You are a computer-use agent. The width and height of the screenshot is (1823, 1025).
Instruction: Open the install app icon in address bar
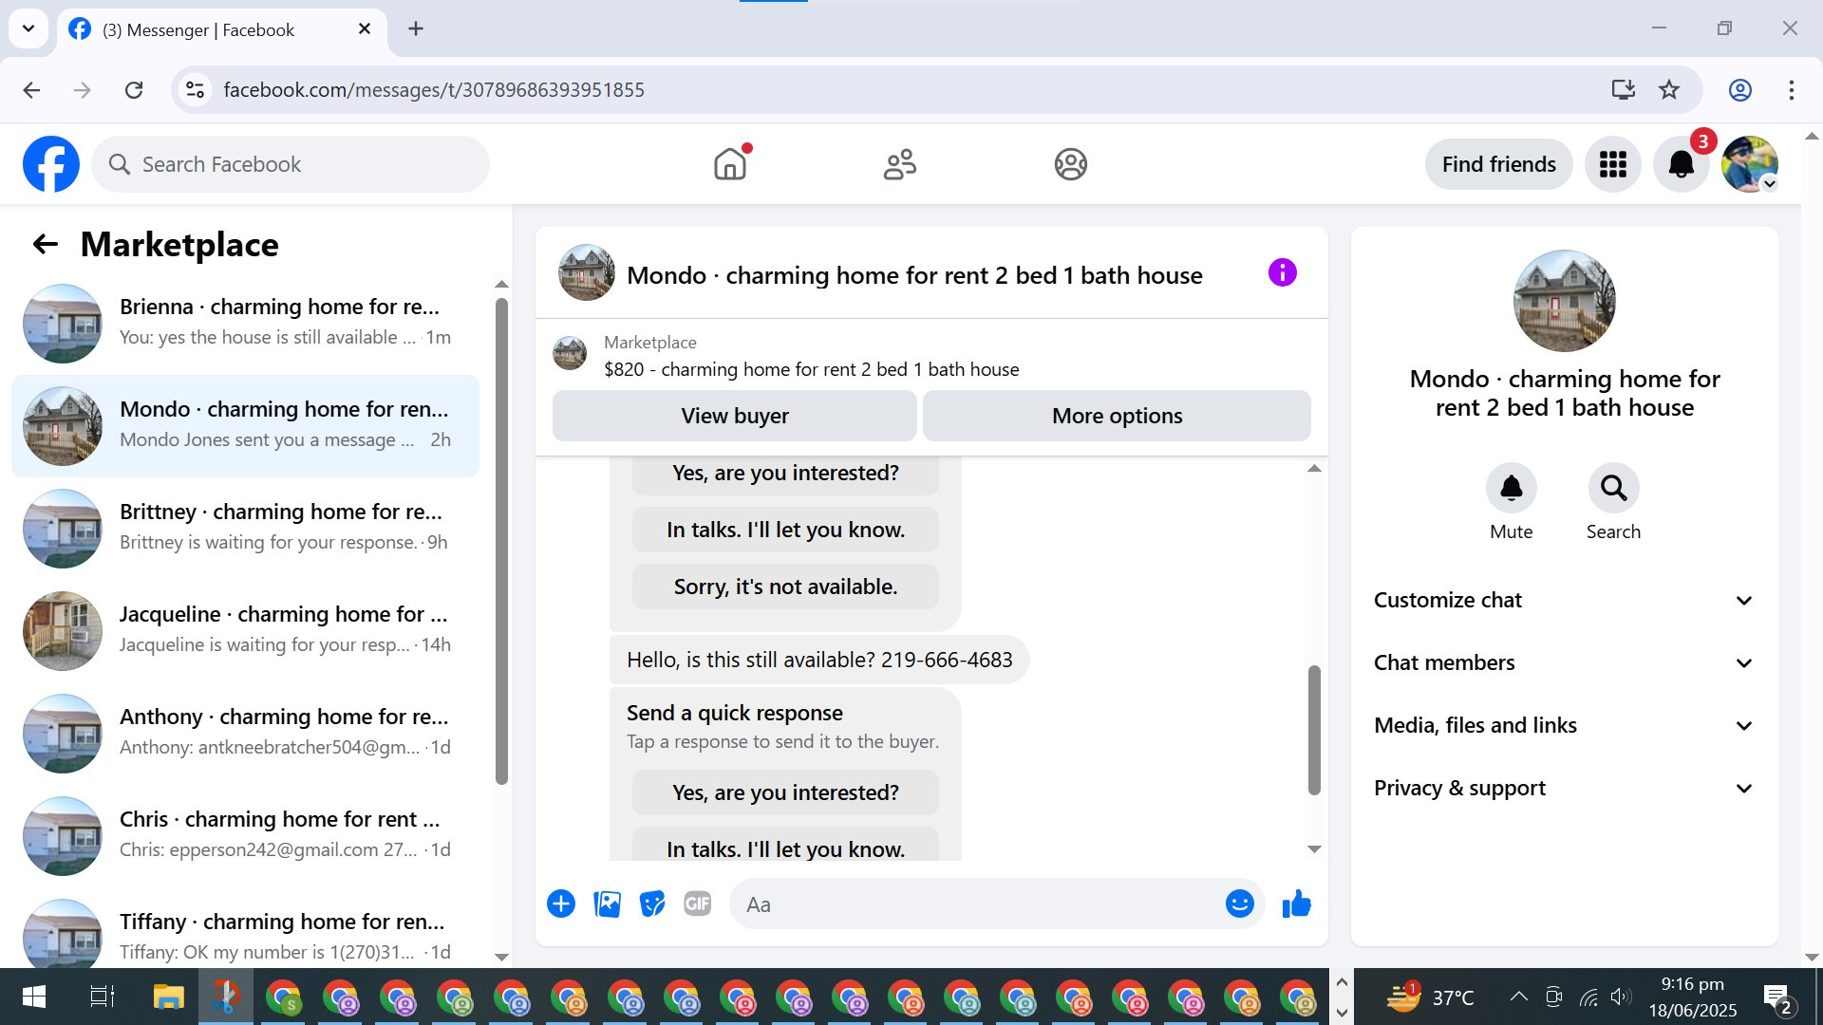(x=1624, y=90)
